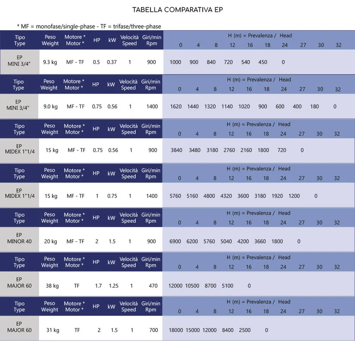The height and width of the screenshot is (355, 355).
Task: Select the 9.3 kg weight cell
Action: [50, 62]
